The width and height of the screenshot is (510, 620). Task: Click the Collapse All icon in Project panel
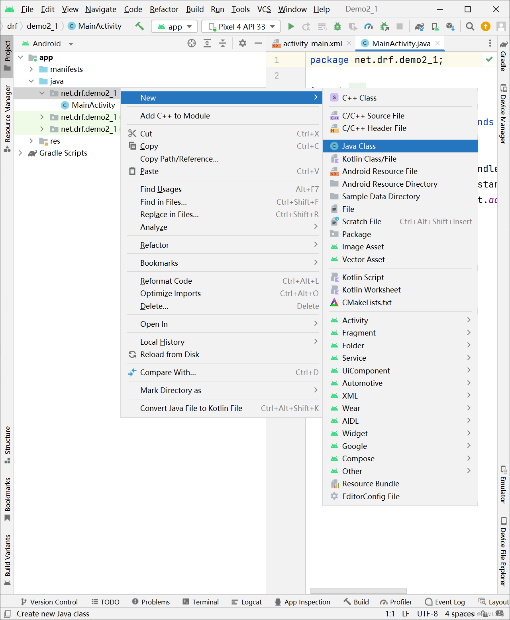coord(223,43)
